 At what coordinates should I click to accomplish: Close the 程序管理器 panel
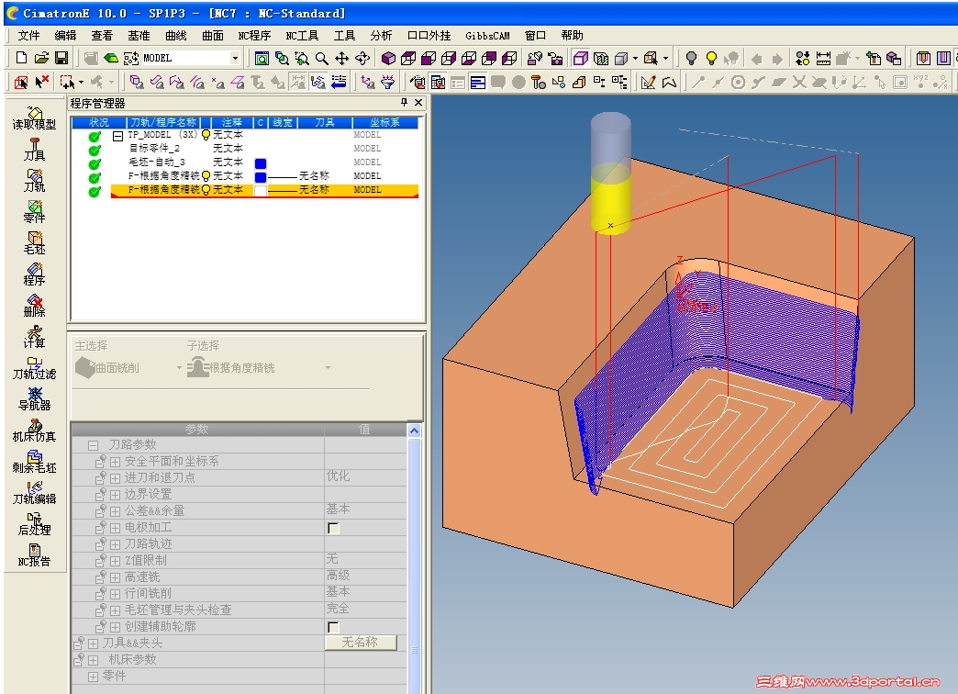point(418,103)
